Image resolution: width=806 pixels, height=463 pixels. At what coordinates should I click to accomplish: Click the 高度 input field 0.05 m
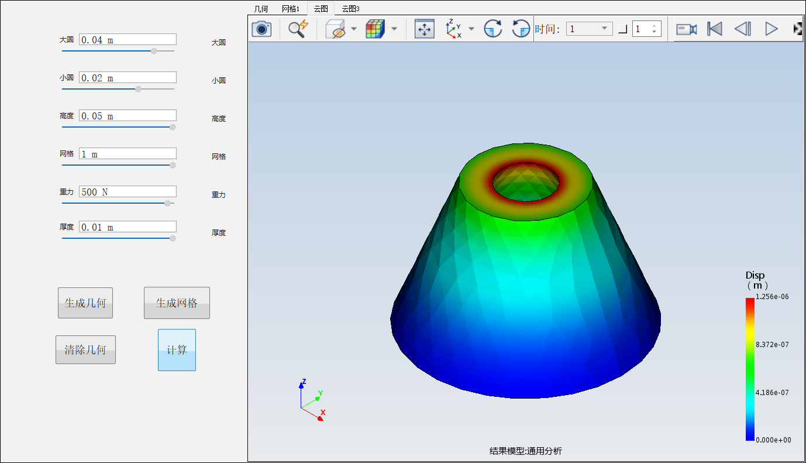[x=128, y=115]
